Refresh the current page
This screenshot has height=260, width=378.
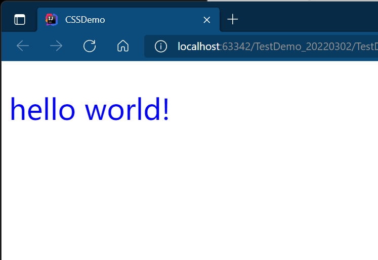[90, 46]
